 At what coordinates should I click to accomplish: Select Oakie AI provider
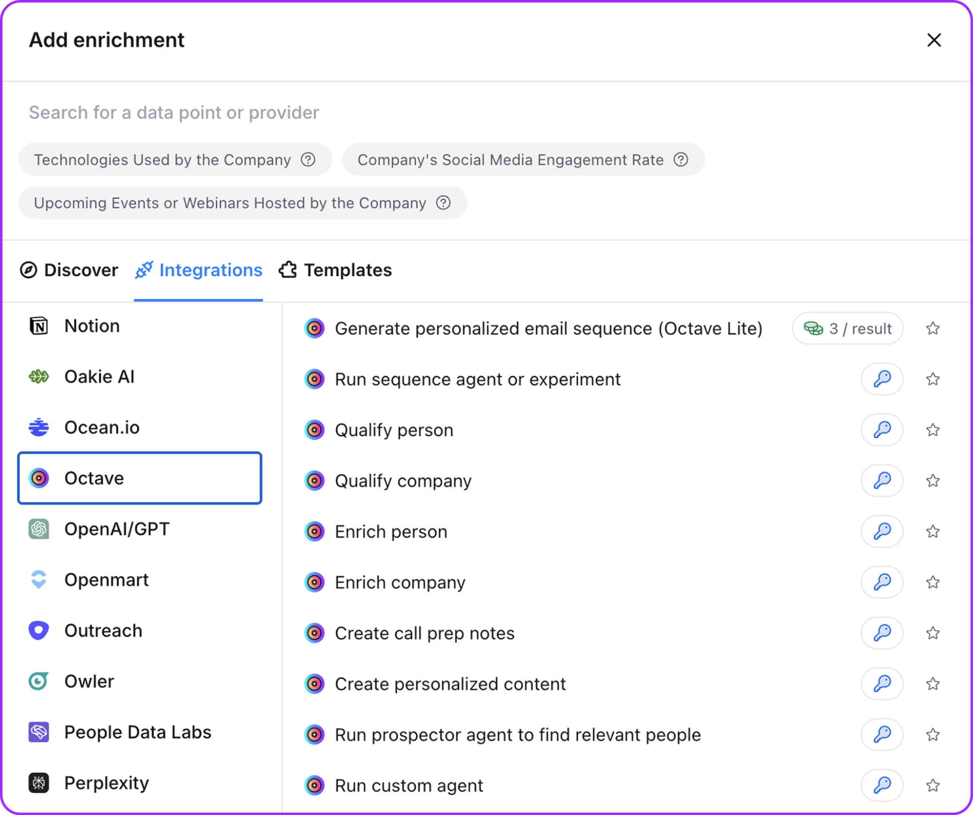[x=140, y=377]
